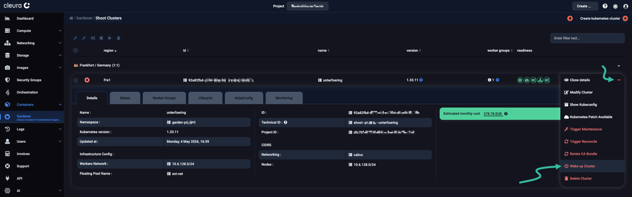The width and height of the screenshot is (632, 197).
Task: Click the 278.78 EUR cost link
Action: (x=493, y=114)
